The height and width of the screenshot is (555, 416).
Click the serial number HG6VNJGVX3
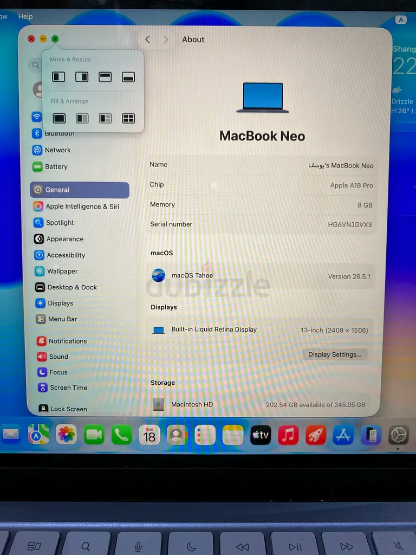(349, 224)
